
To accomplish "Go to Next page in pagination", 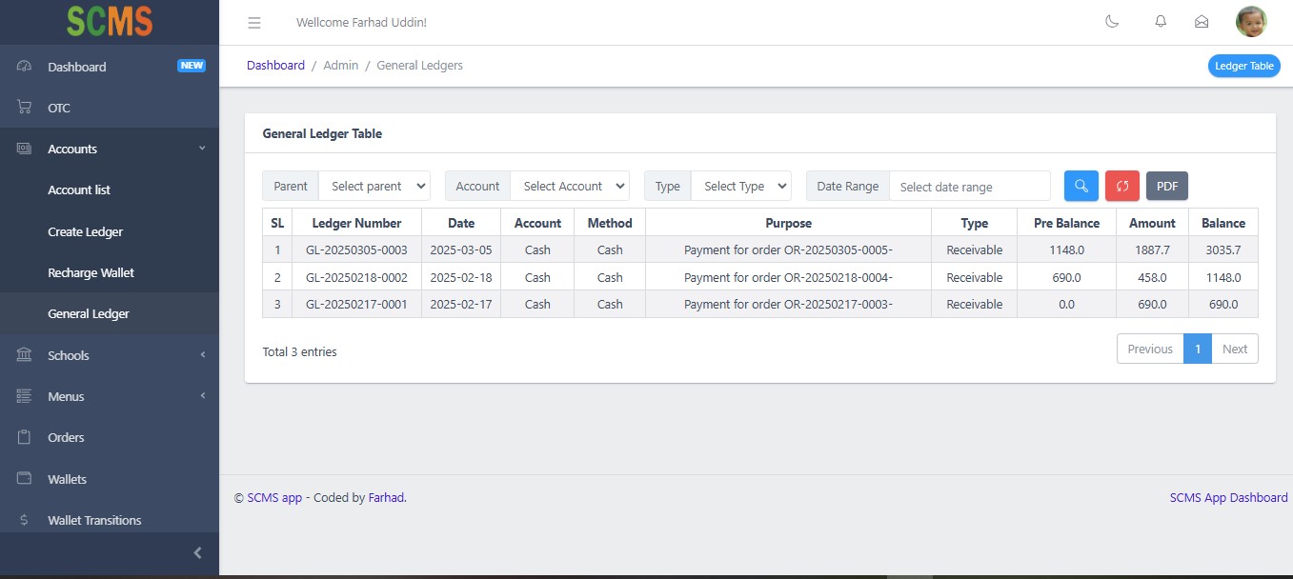I will click(x=1234, y=349).
